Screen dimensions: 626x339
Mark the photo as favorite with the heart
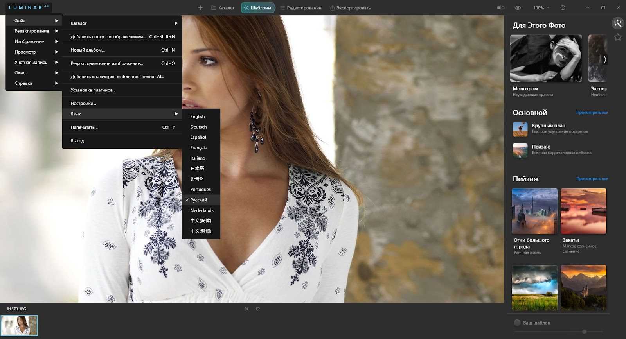click(x=258, y=309)
